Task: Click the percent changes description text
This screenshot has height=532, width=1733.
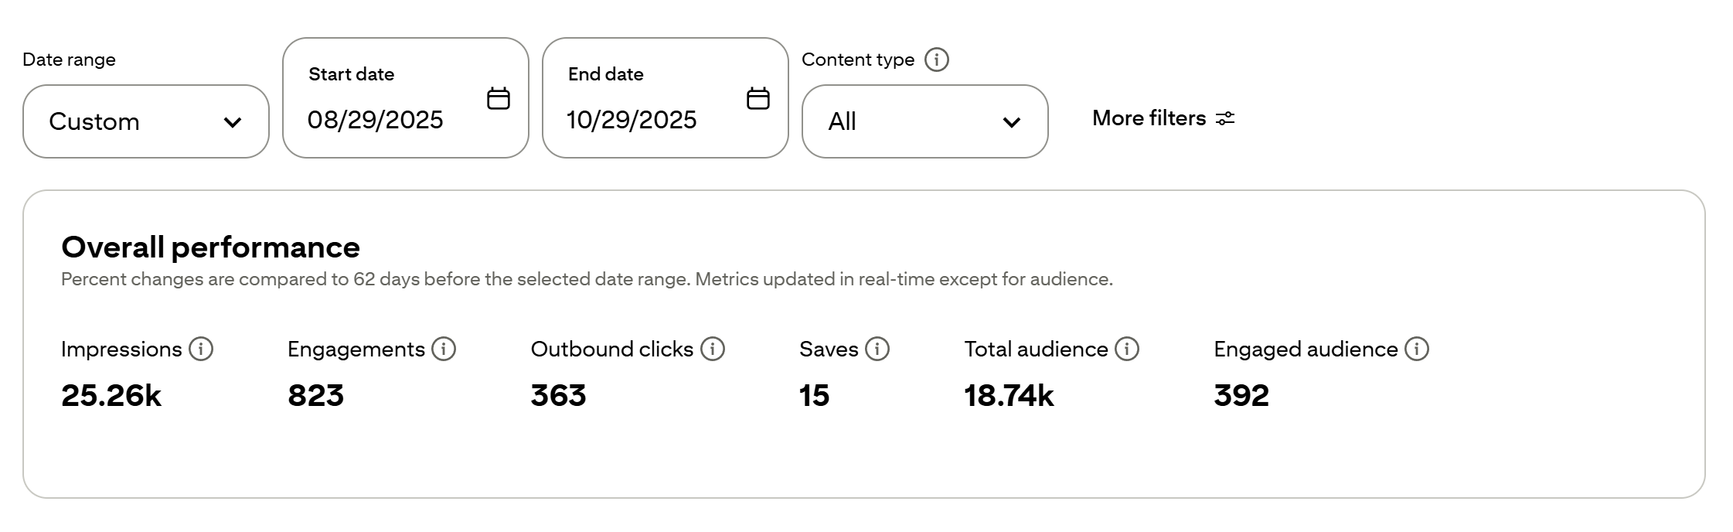Action: point(587,279)
